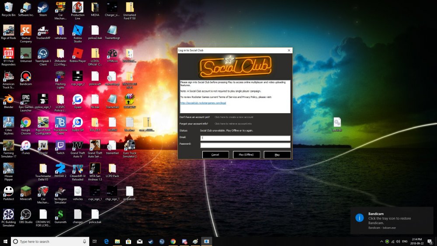Launch American Truck Simulator shortcut
The height and width of the screenshot is (246, 437).
point(8,80)
